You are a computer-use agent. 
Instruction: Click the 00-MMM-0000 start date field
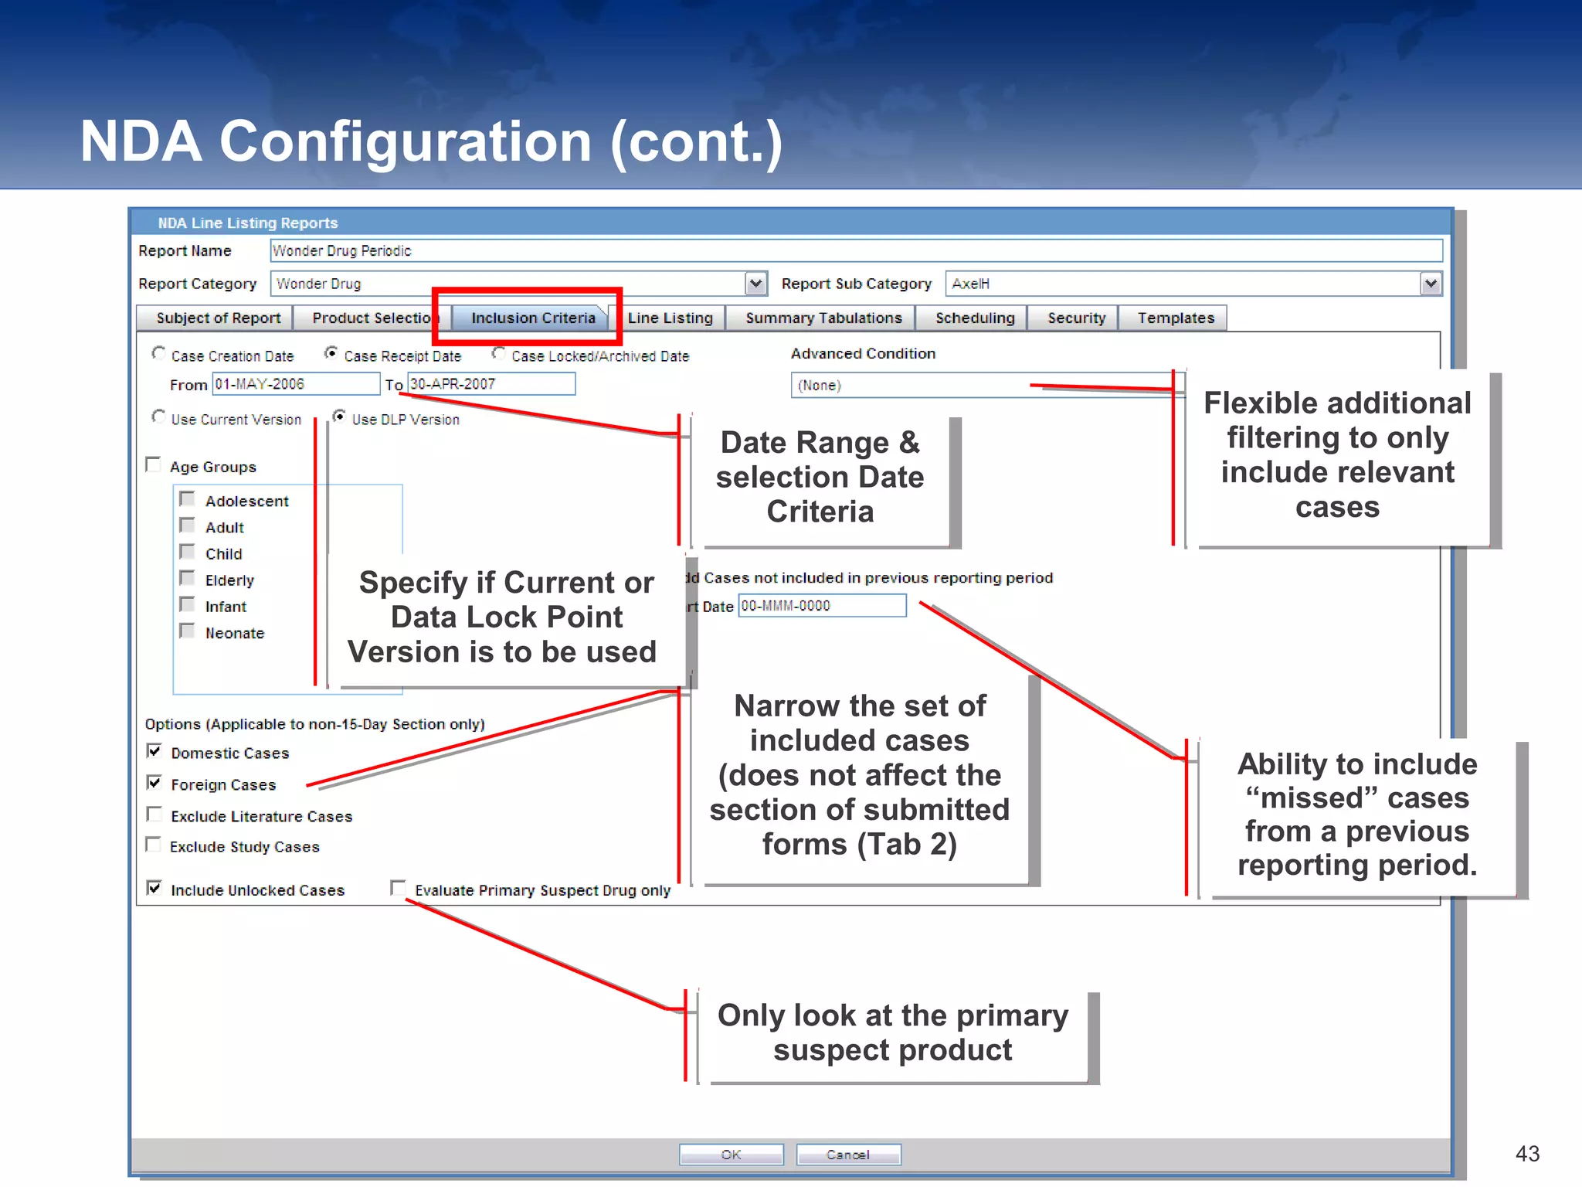point(822,606)
